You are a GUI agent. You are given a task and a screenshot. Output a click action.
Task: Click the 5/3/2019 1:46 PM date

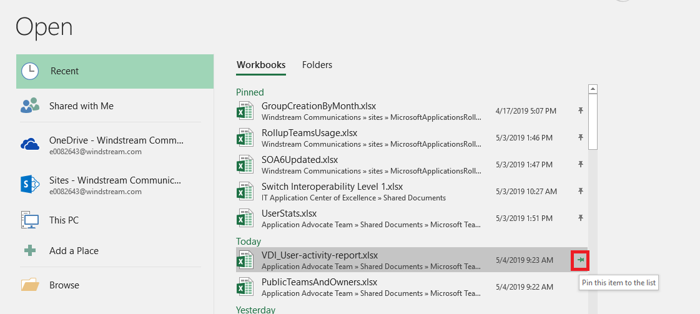pyautogui.click(x=524, y=138)
